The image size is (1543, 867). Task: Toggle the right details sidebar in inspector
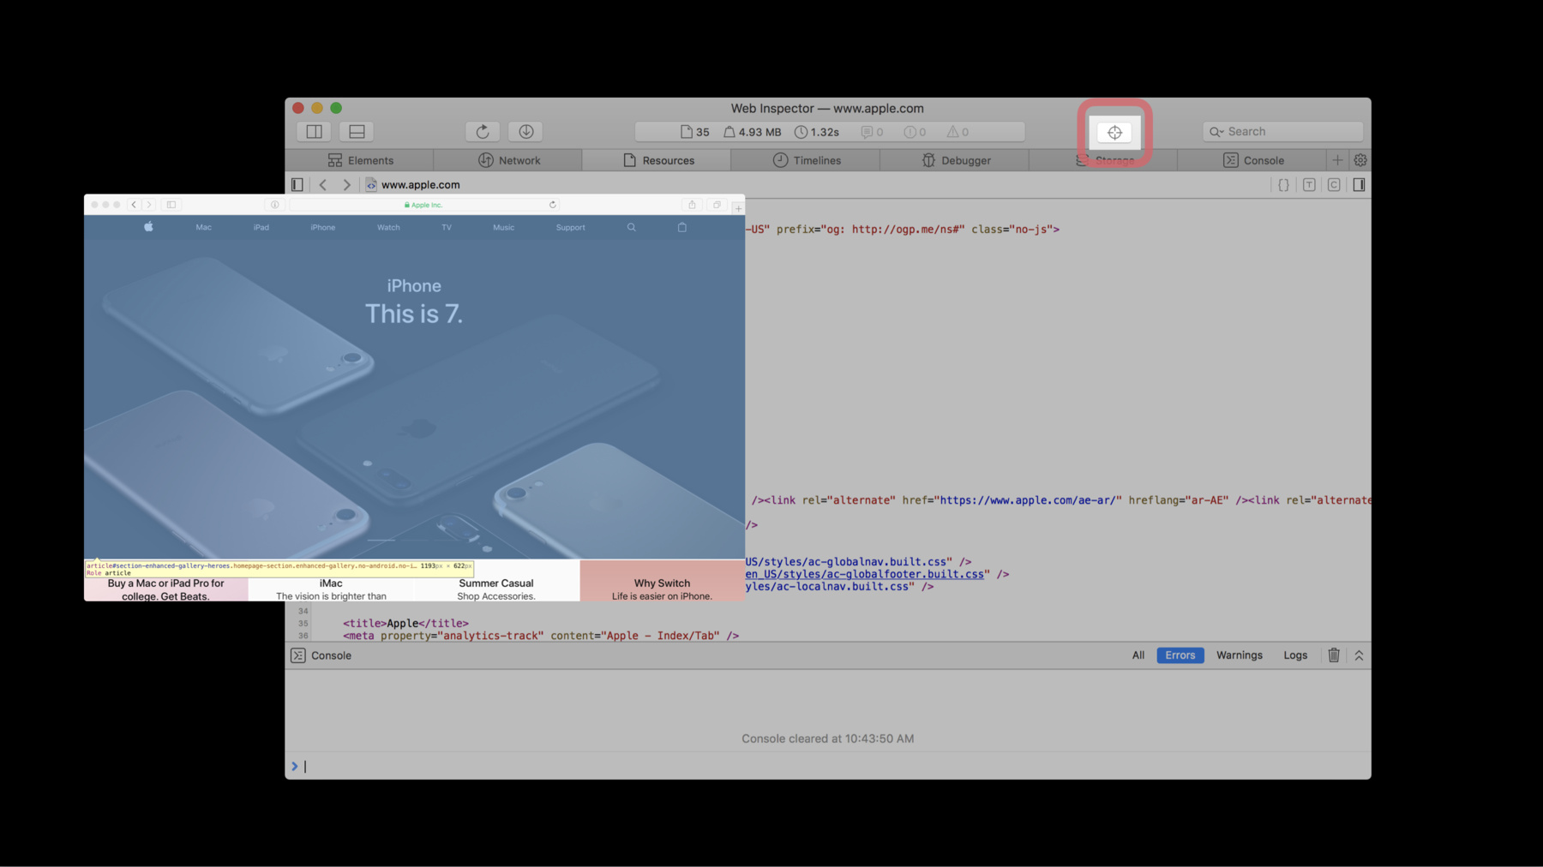[x=1359, y=184]
